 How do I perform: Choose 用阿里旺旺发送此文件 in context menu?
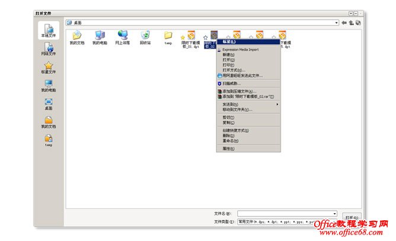click(248, 75)
